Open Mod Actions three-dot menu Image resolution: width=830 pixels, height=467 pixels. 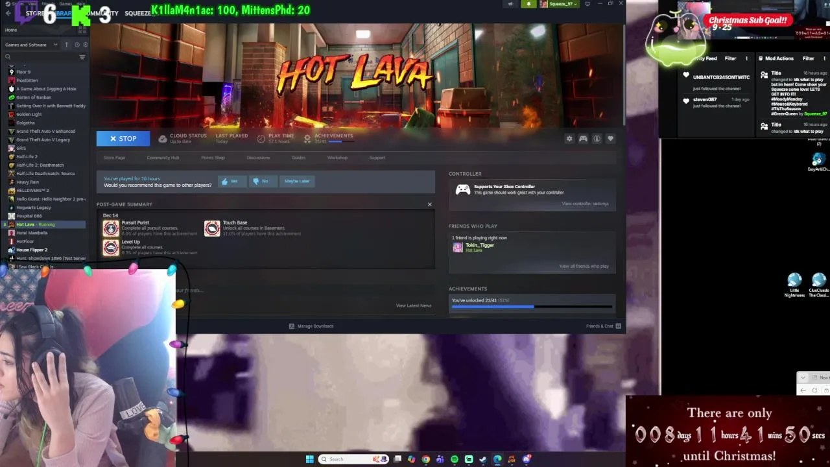(824, 58)
